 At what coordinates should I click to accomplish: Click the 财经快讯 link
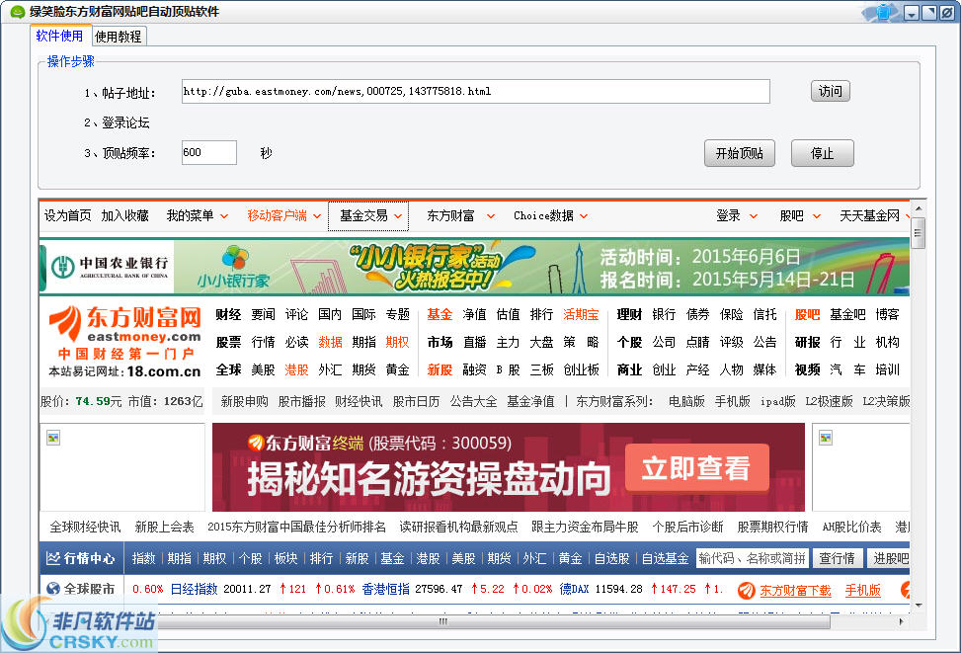click(x=358, y=402)
